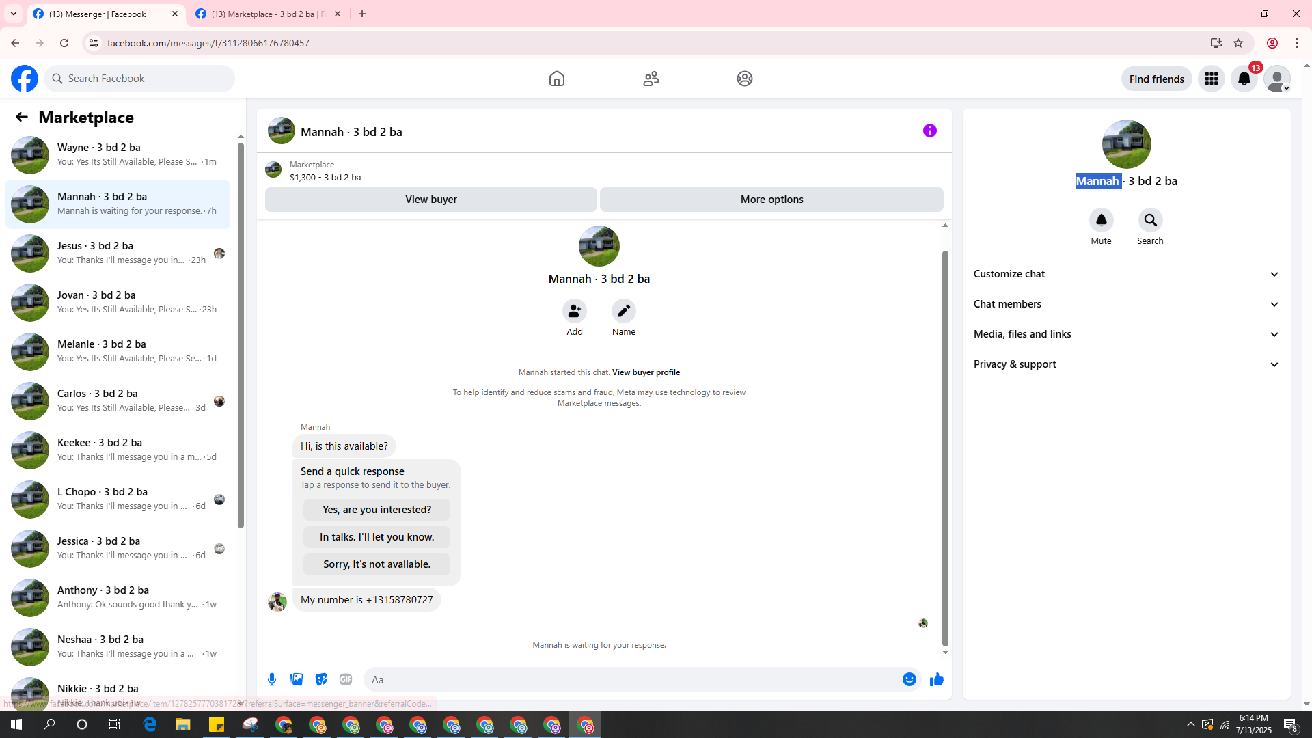Screen dimensions: 1312x738
Task: Click the purple conversation info icon
Action: pos(929,131)
